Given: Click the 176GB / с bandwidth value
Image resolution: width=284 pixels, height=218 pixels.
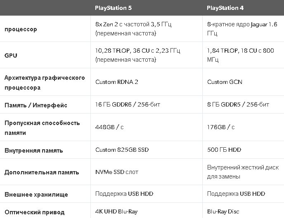Looking at the screenshot, I should pos(221,127).
